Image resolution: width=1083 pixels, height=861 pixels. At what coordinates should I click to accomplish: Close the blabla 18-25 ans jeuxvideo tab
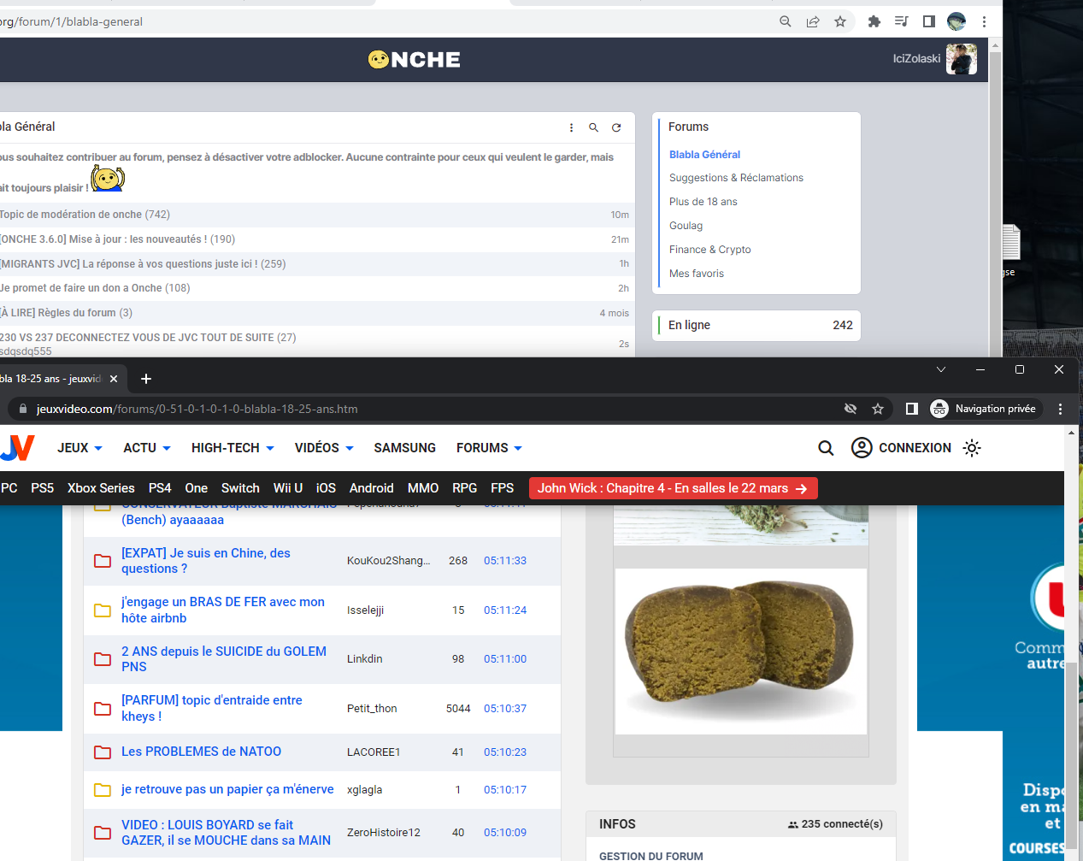coord(114,379)
